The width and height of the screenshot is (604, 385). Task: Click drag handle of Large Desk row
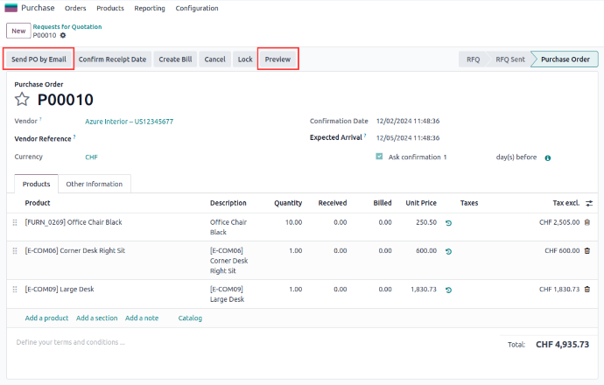tap(15, 290)
